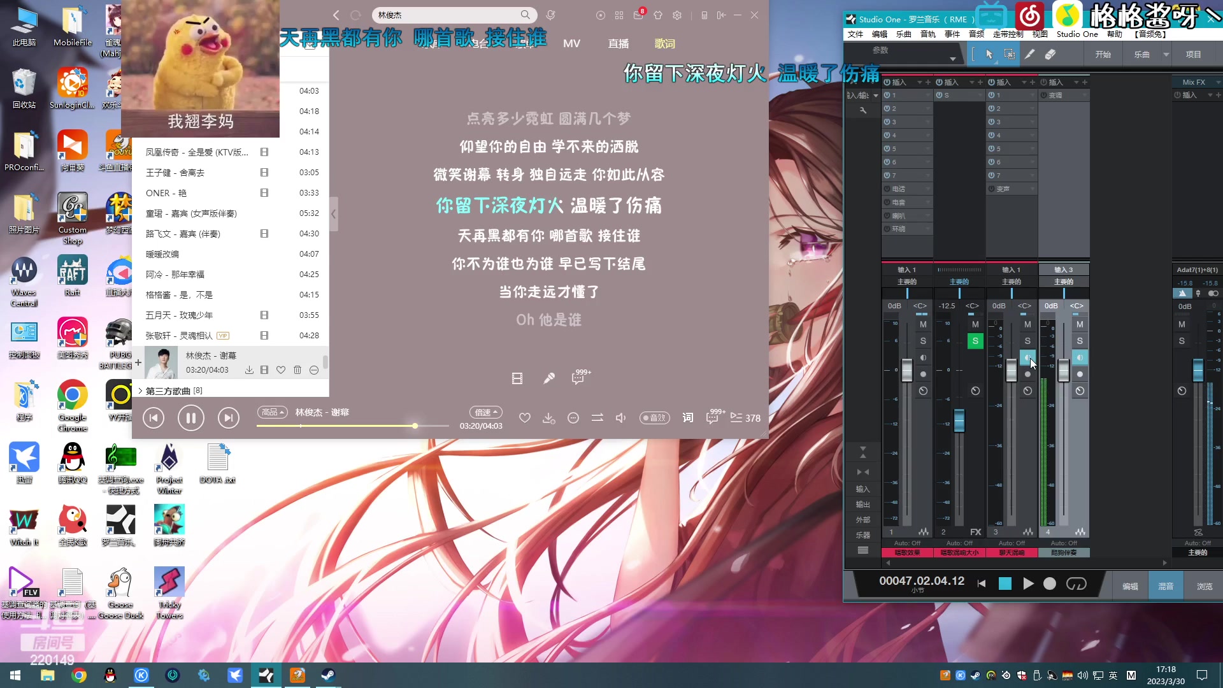Screen dimensions: 1223x688
Task: Solo mixer channel 3 (聊天混响)
Action: coord(1027,341)
